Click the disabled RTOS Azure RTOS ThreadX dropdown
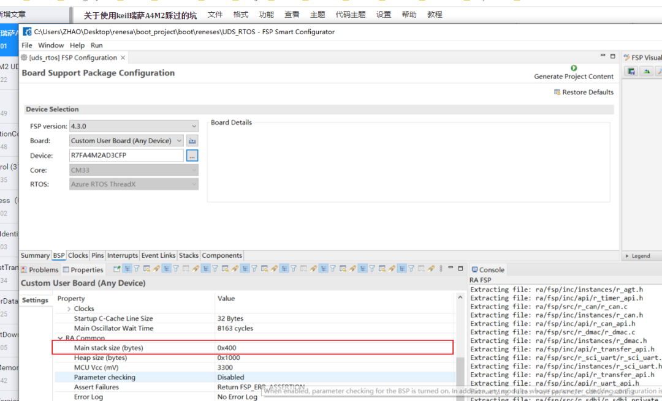 click(x=134, y=184)
